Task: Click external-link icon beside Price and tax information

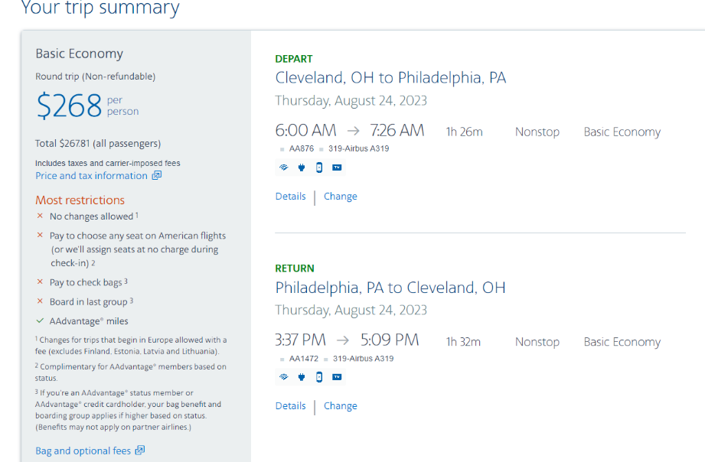Action: tap(156, 175)
